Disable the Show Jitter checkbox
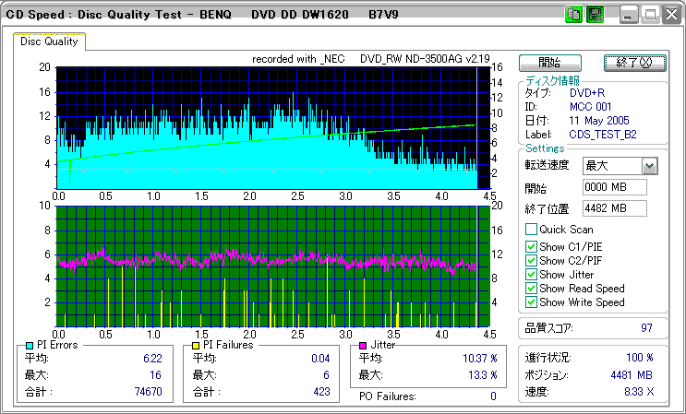This screenshot has height=414, width=686. (531, 275)
